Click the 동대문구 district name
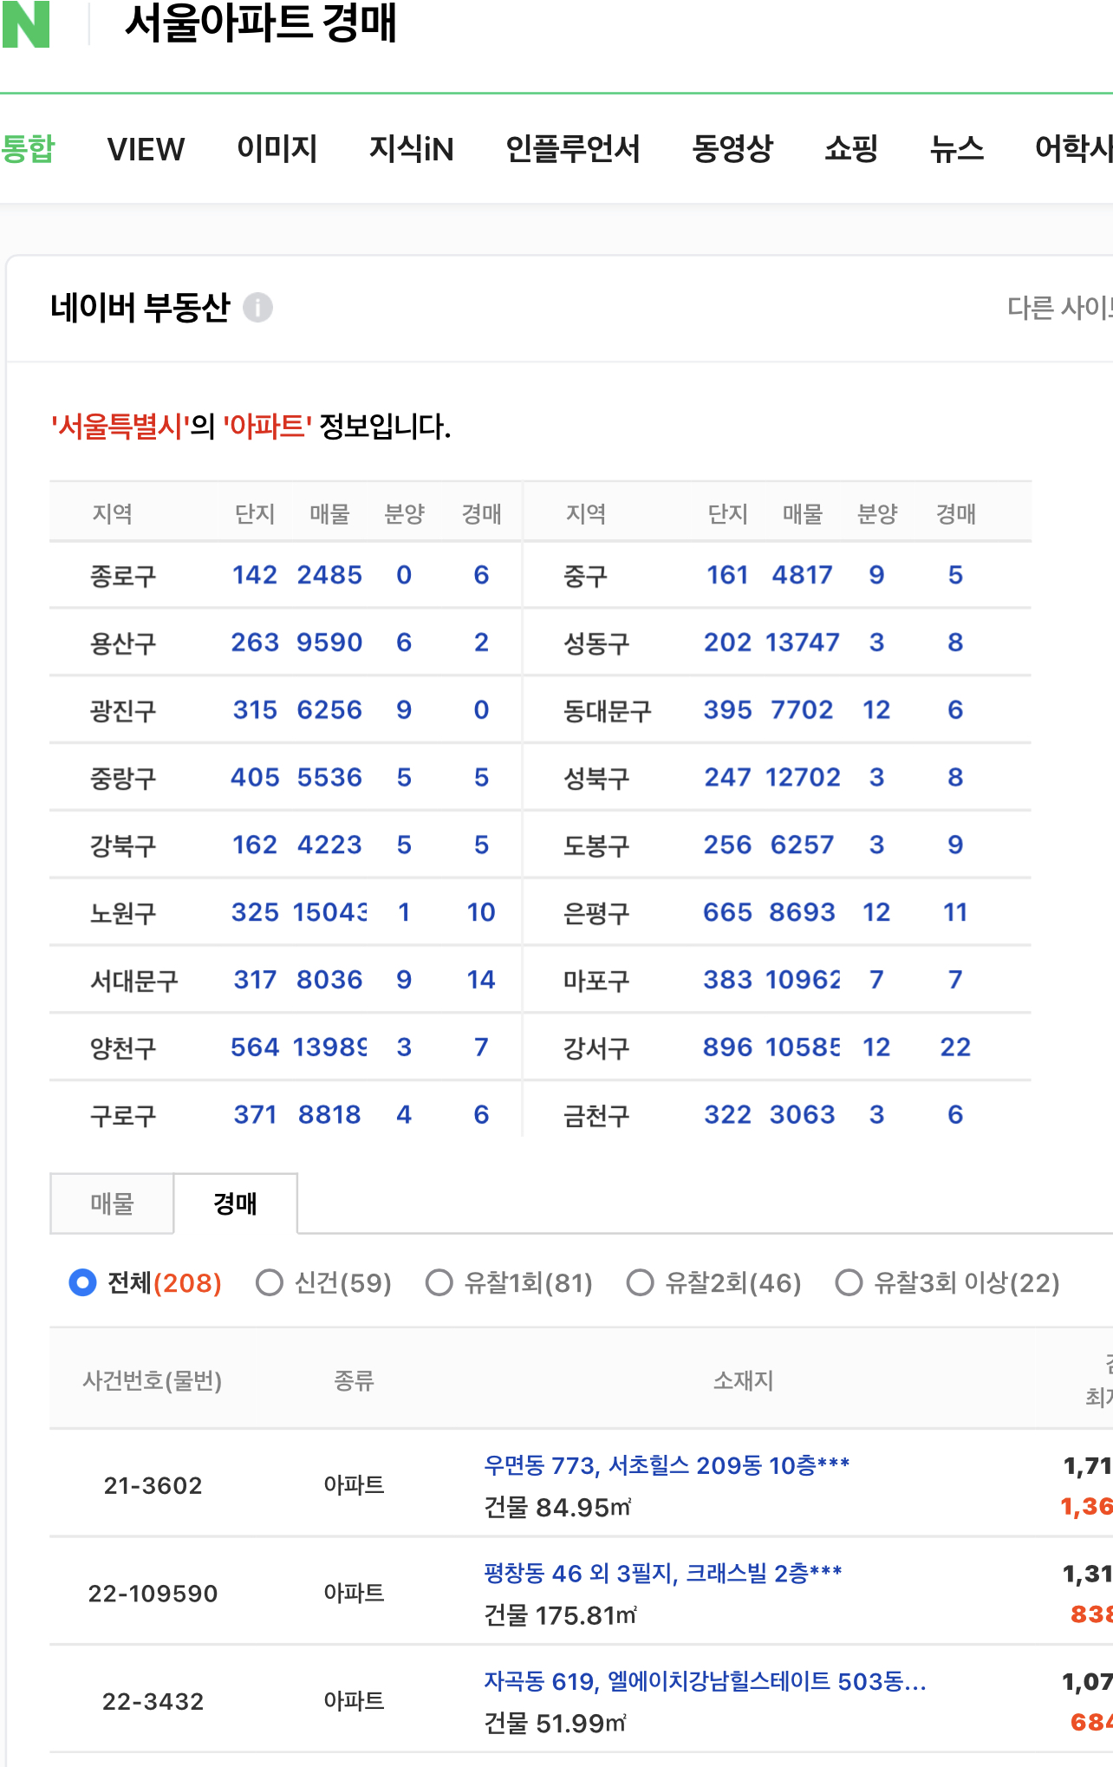This screenshot has height=1767, width=1113. 608,711
